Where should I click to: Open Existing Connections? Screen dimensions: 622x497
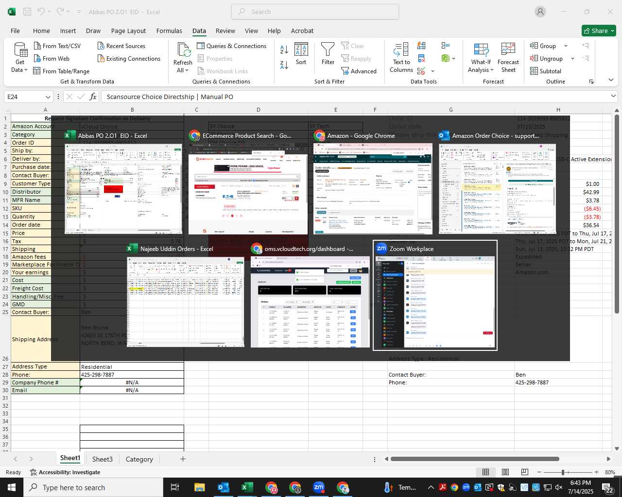pyautogui.click(x=129, y=58)
